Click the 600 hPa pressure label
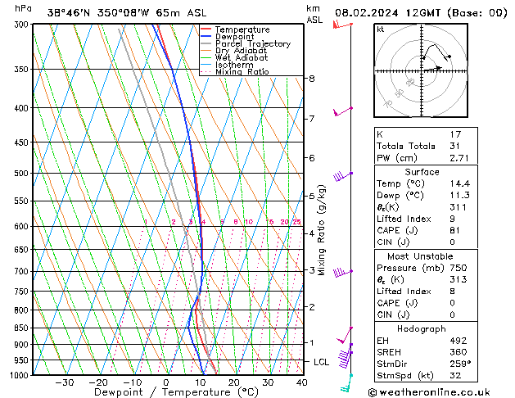This screenshot has height=398, width=515. 23,227
